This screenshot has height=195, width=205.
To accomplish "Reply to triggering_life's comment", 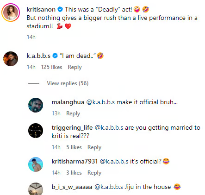I will coord(94,147).
